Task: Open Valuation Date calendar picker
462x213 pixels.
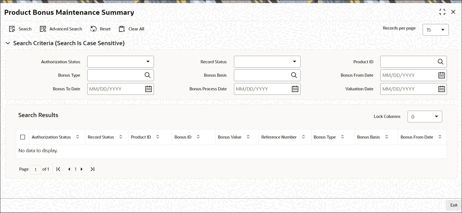Action: (x=442, y=89)
